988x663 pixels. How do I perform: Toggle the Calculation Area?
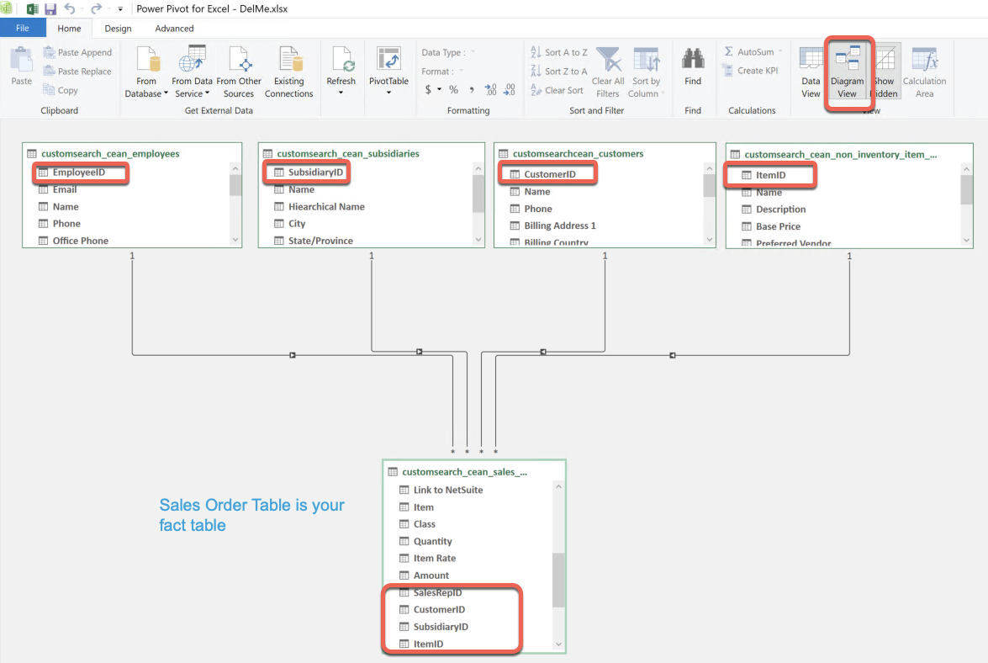[x=924, y=72]
